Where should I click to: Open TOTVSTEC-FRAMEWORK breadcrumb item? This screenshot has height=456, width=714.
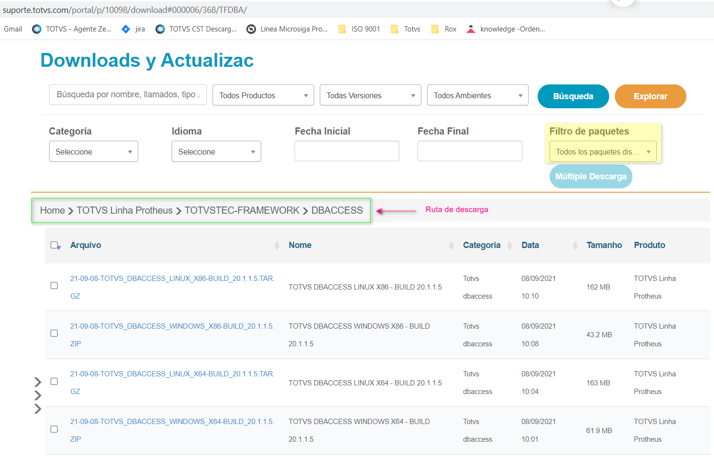pyautogui.click(x=242, y=210)
